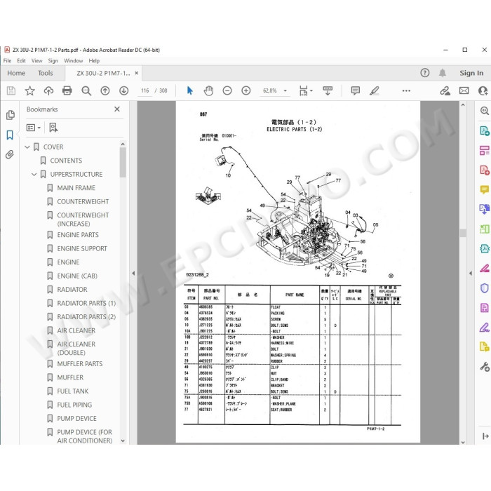
Task: Click the document vertical scrollbar thumb
Action: 463,233
